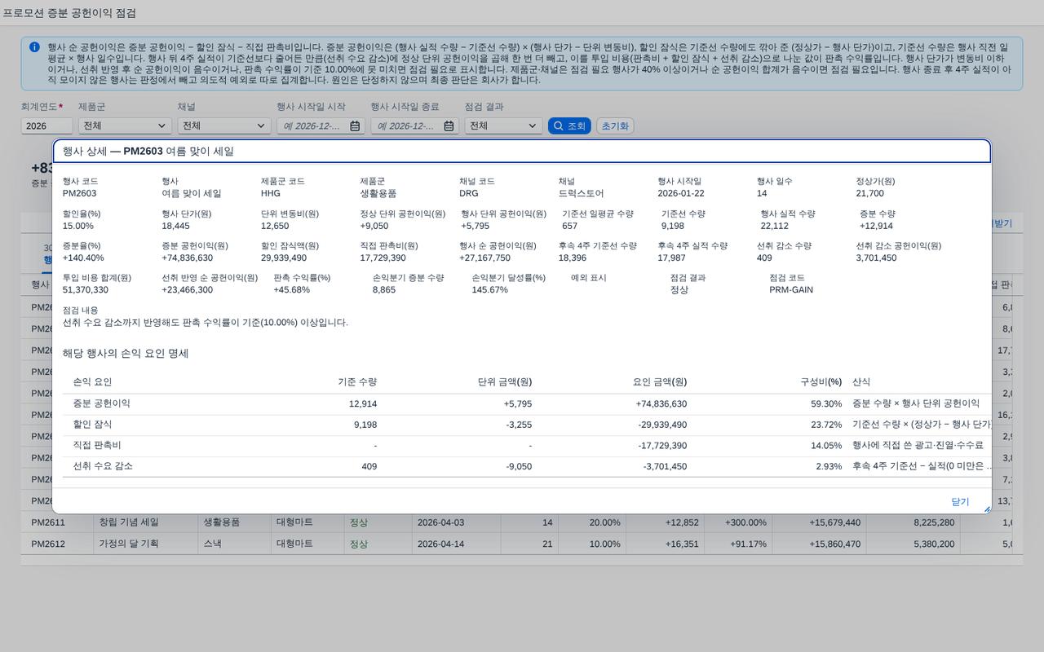The image size is (1044, 652).
Task: Select the 선취 수요 감소 row
Action: pyautogui.click(x=527, y=467)
